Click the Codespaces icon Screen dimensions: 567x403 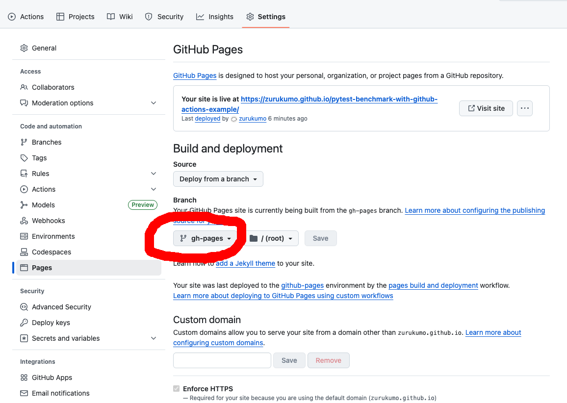coord(24,252)
